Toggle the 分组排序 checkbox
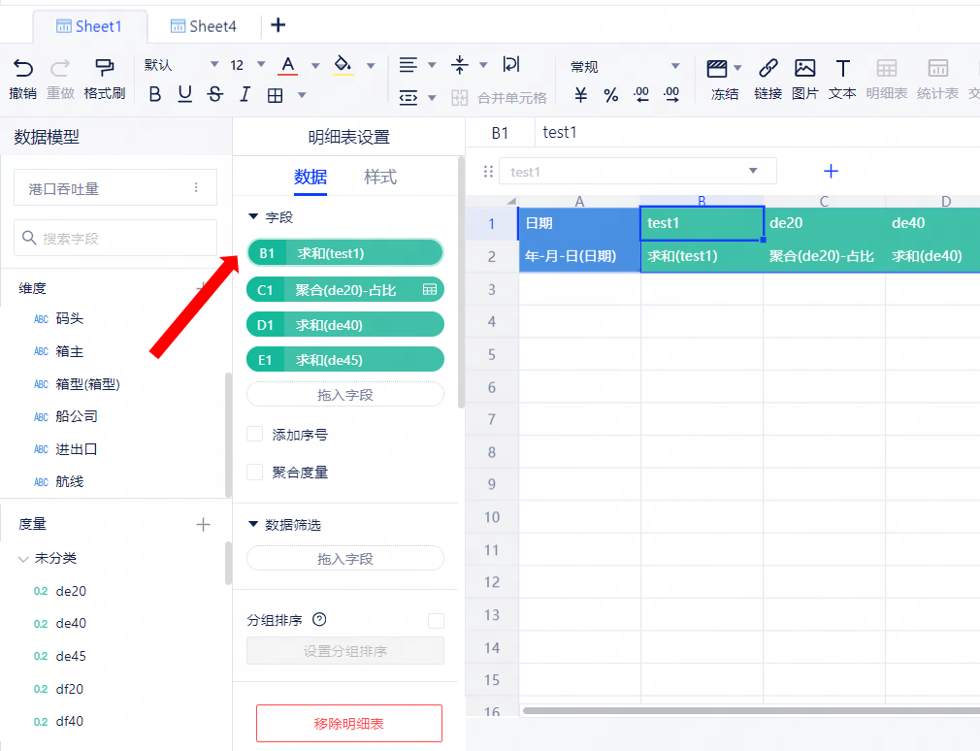The image size is (980, 751). (x=436, y=621)
